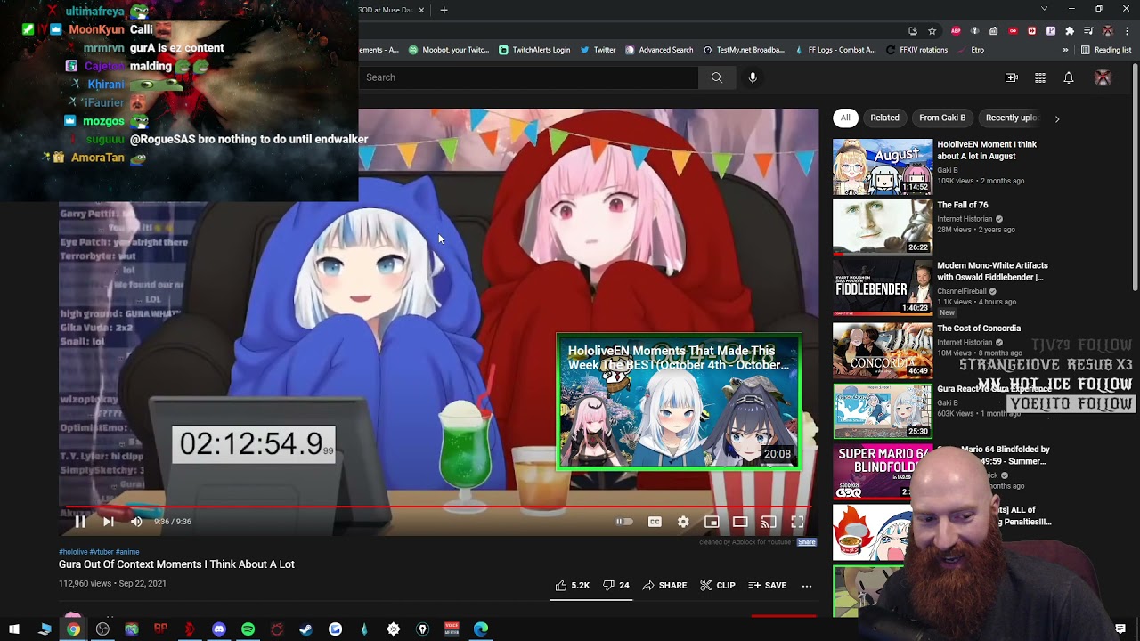
Task: Like the video with 5.2K likes
Action: (572, 586)
